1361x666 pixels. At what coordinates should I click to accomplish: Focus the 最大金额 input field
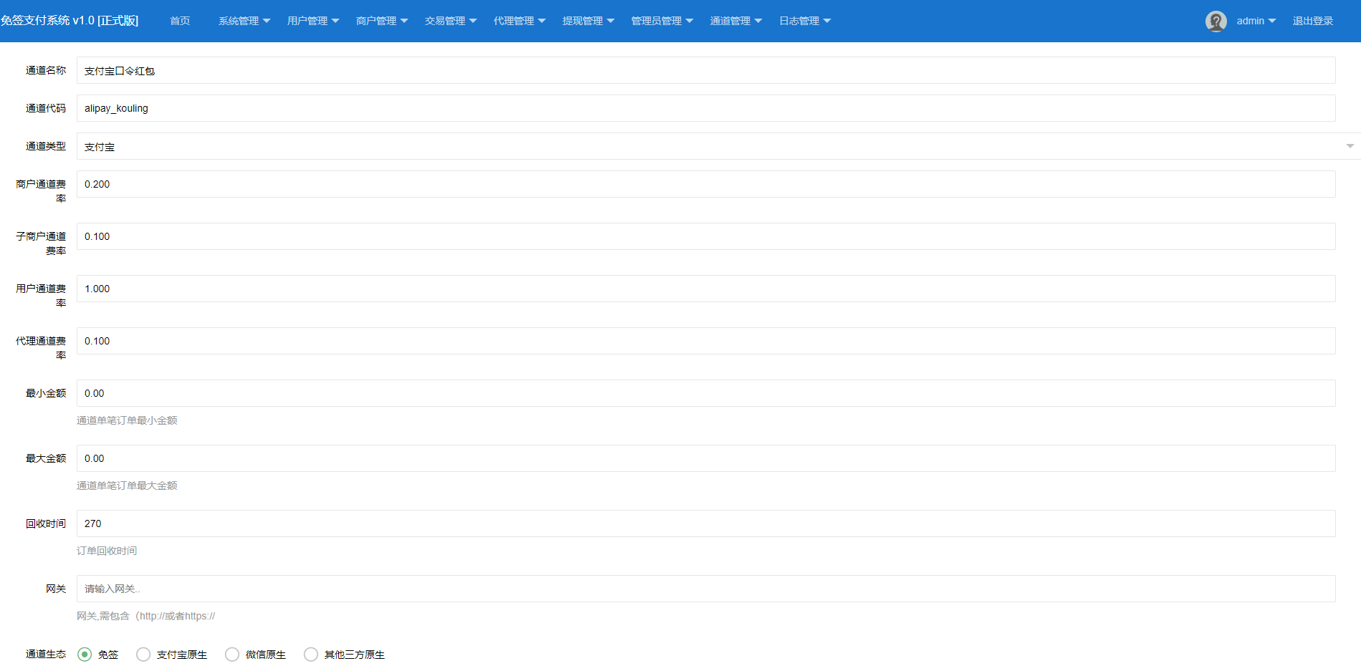click(x=706, y=458)
